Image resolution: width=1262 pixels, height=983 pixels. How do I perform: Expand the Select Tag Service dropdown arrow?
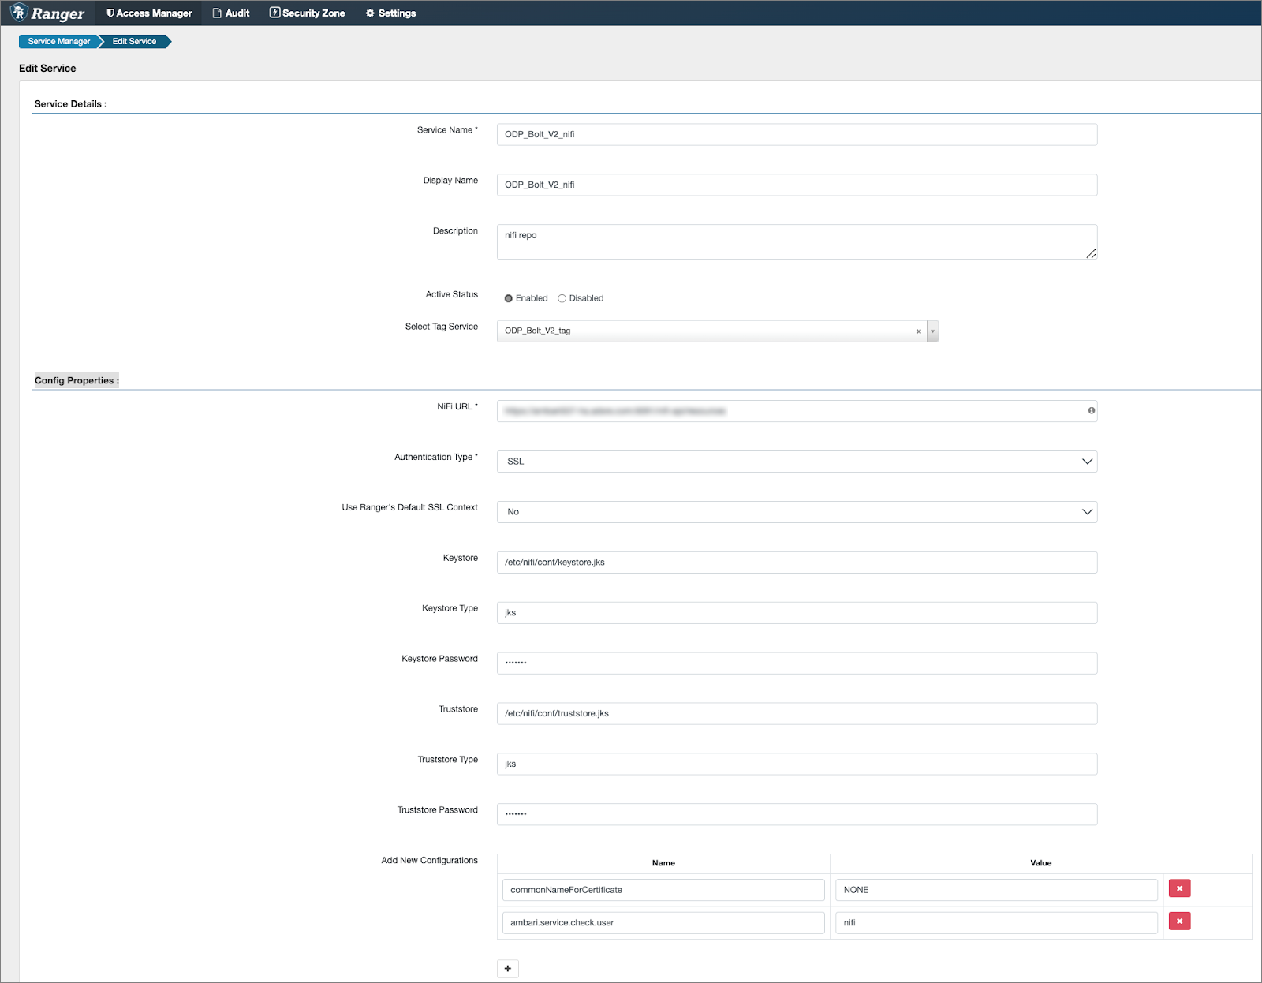932,331
